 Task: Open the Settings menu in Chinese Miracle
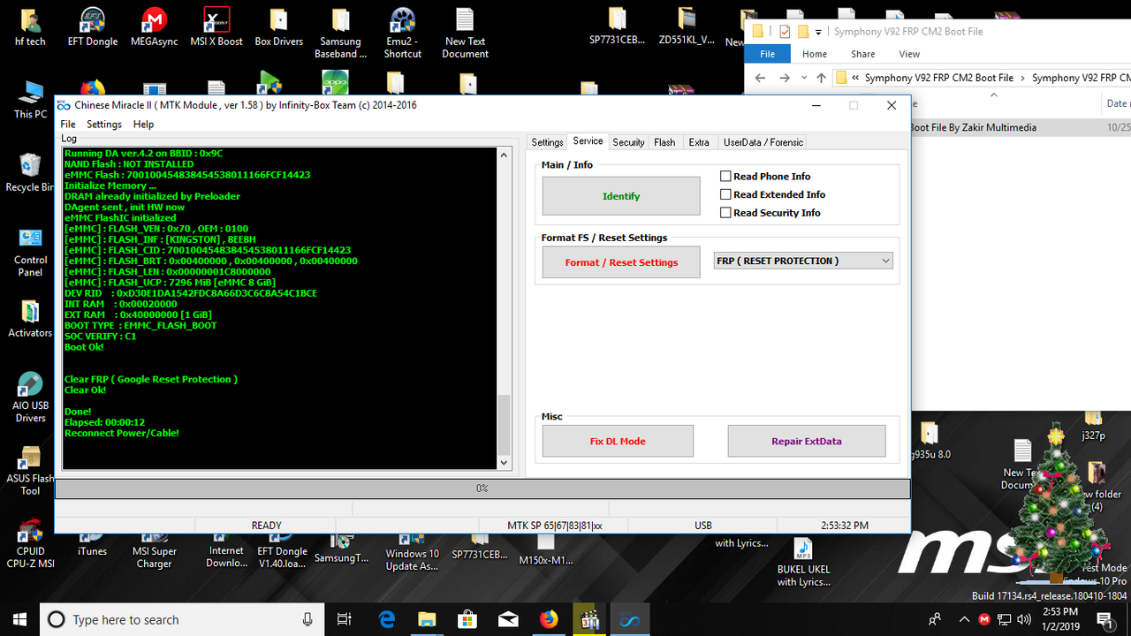point(103,124)
